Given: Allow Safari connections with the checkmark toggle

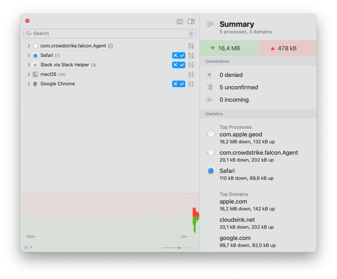Looking at the screenshot, I should [x=182, y=55].
